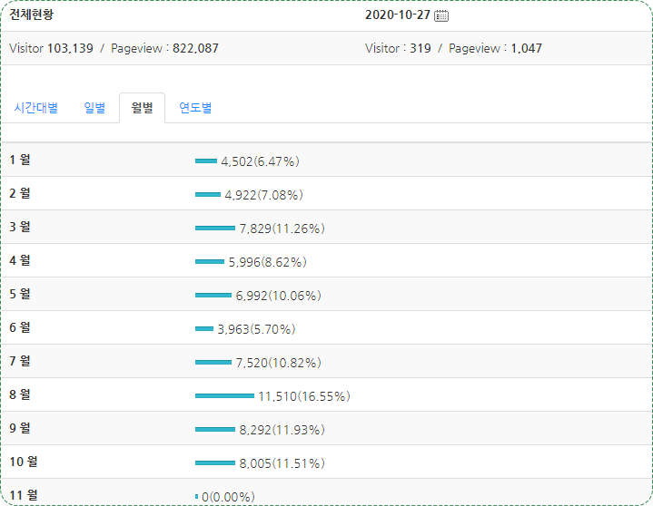Switch to the 일별 tab
This screenshot has height=506, width=653.
pos(94,108)
